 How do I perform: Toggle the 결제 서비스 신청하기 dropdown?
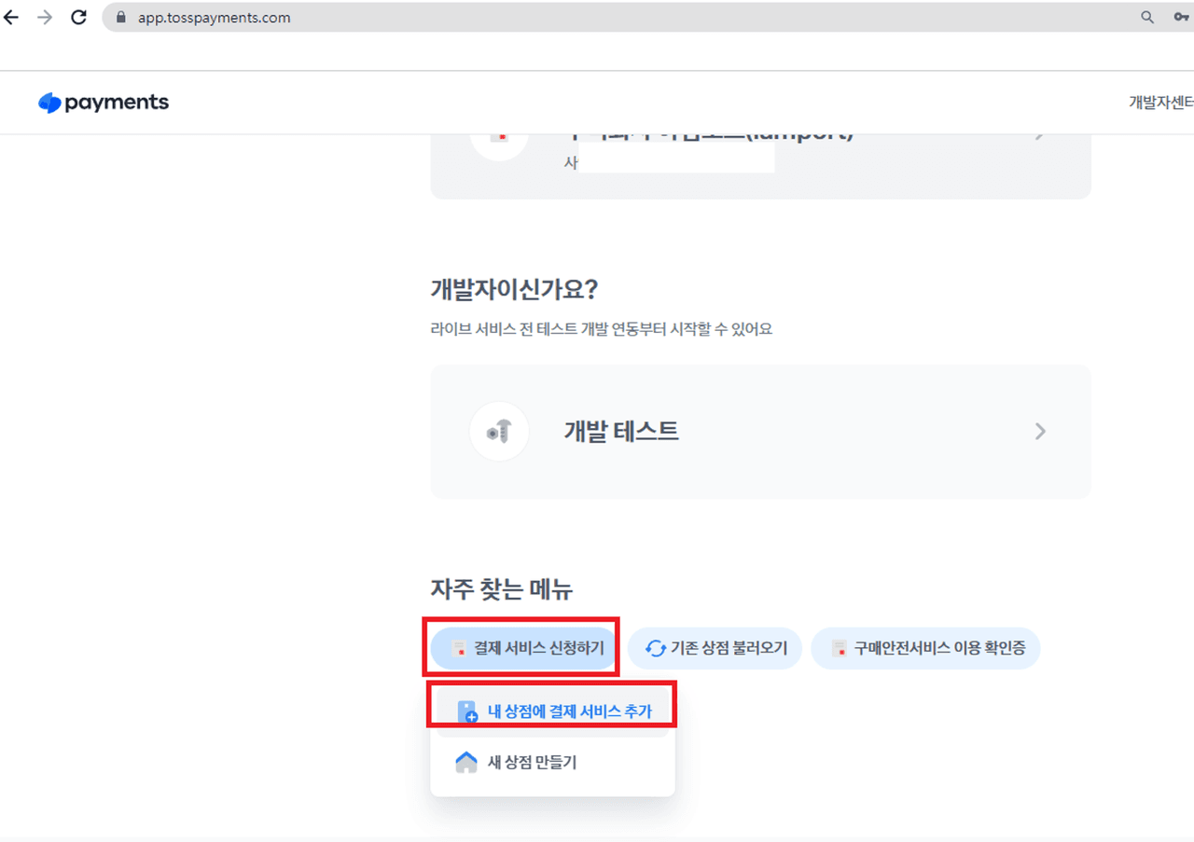[x=524, y=648]
